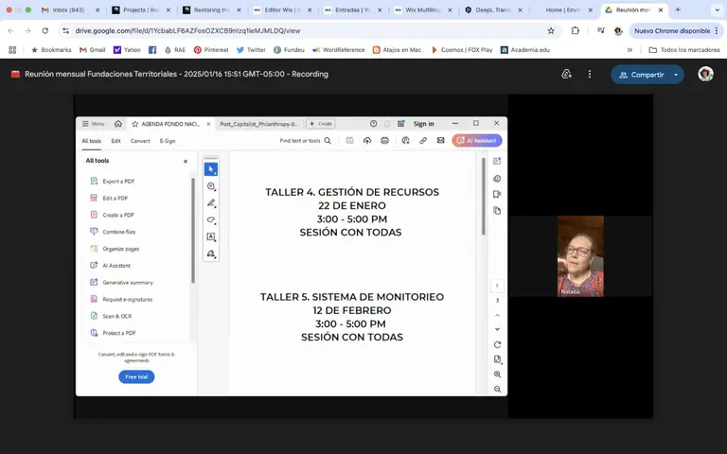Open the apps grid in bookmarks bar
The width and height of the screenshot is (727, 454).
(x=12, y=49)
